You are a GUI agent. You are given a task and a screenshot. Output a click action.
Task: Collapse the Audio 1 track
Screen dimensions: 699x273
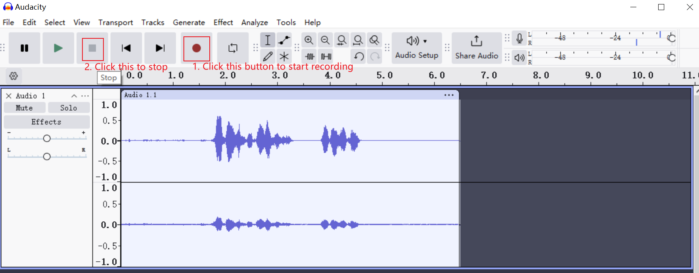click(x=74, y=96)
